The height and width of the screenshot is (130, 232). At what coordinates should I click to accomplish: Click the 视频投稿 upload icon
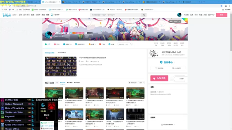point(156,68)
